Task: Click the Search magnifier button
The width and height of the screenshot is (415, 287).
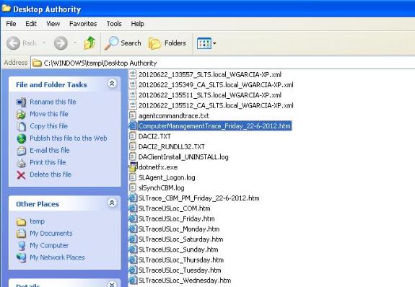Action: point(123,43)
